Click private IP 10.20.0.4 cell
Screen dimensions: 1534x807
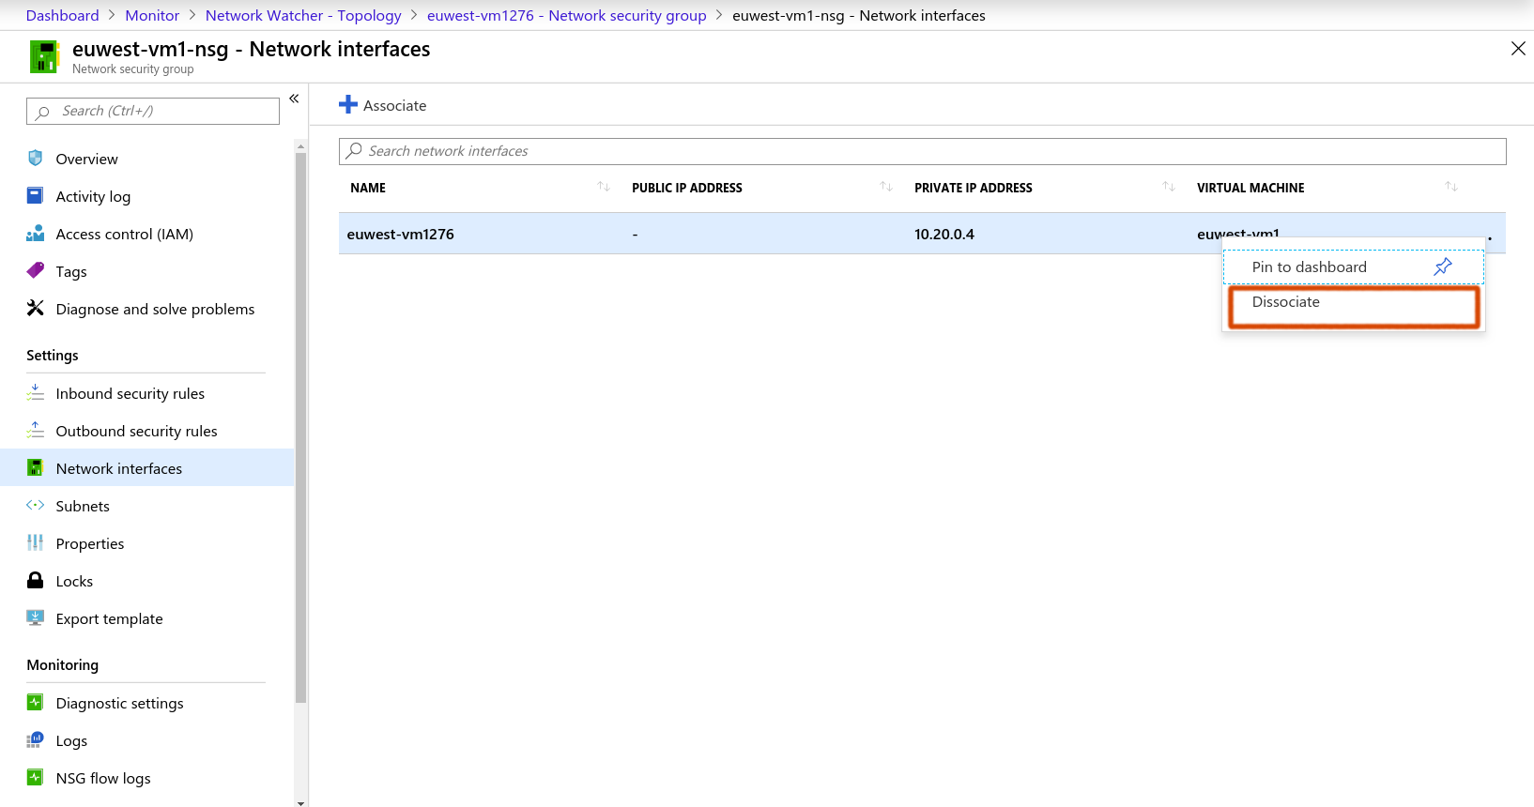943,234
